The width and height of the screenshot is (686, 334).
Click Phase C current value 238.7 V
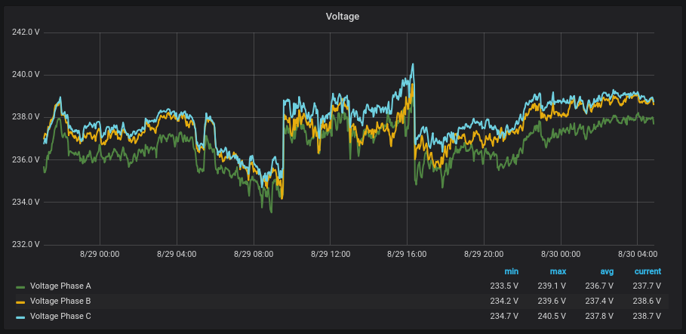tap(648, 317)
